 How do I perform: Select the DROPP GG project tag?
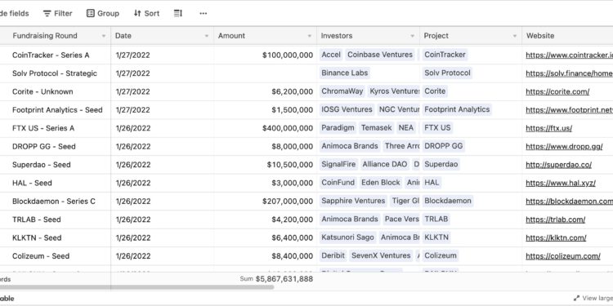(444, 146)
